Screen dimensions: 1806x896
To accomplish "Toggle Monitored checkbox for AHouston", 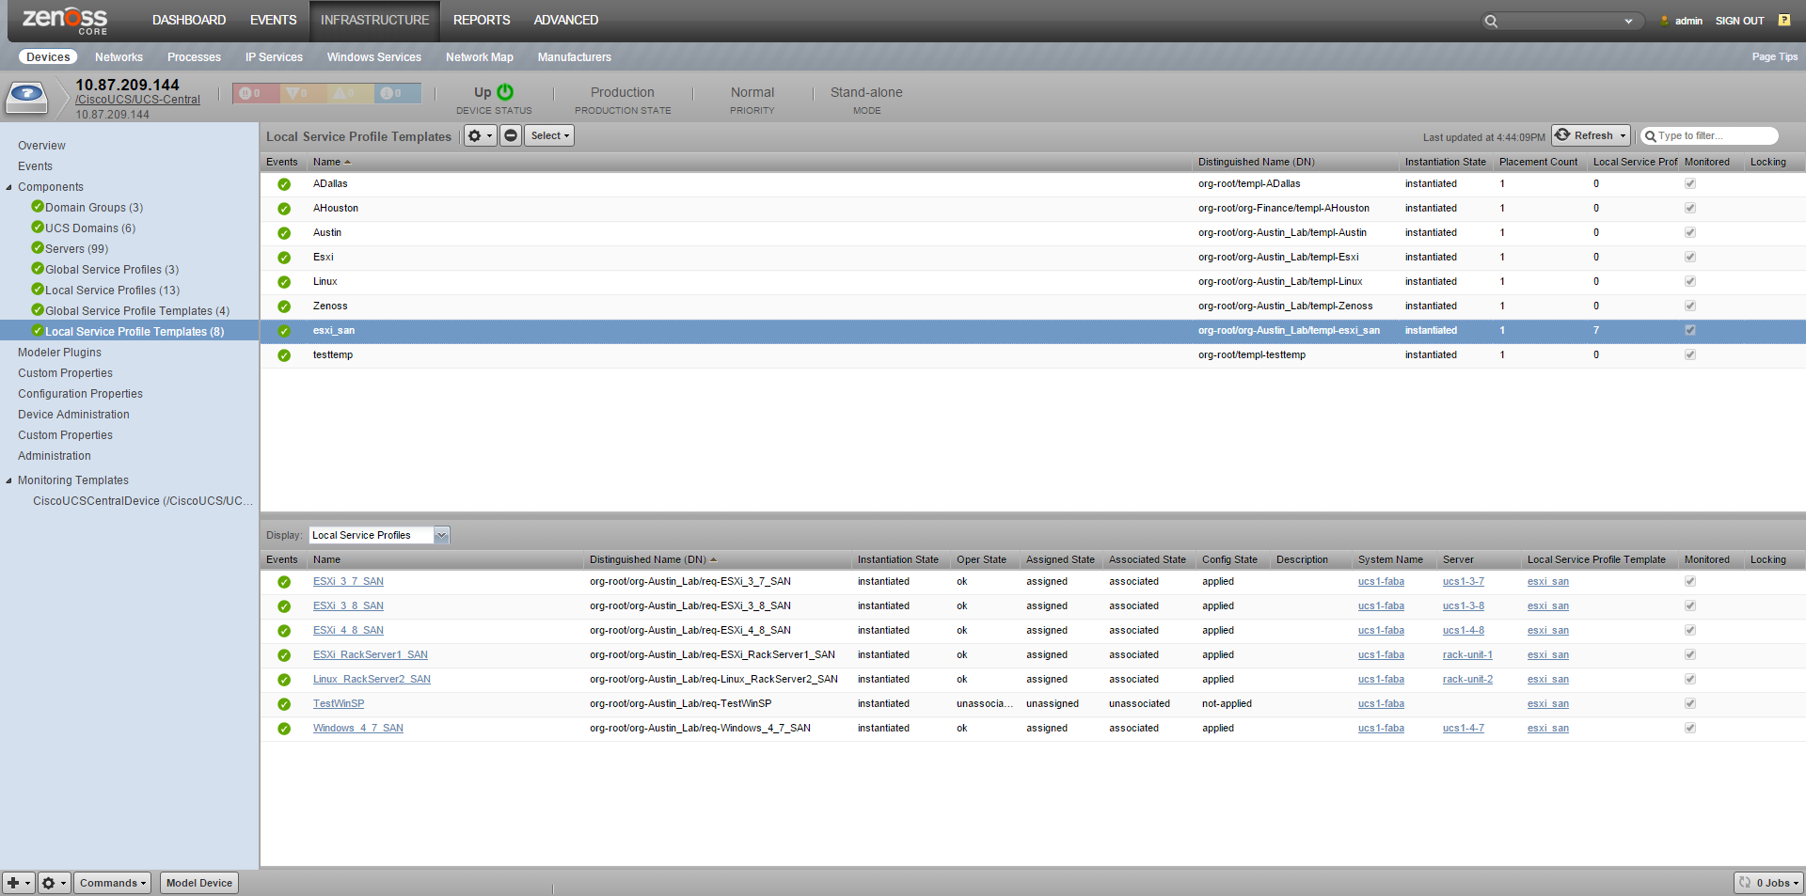I will pos(1690,208).
